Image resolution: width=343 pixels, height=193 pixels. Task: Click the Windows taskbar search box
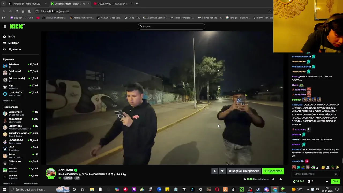point(39,190)
